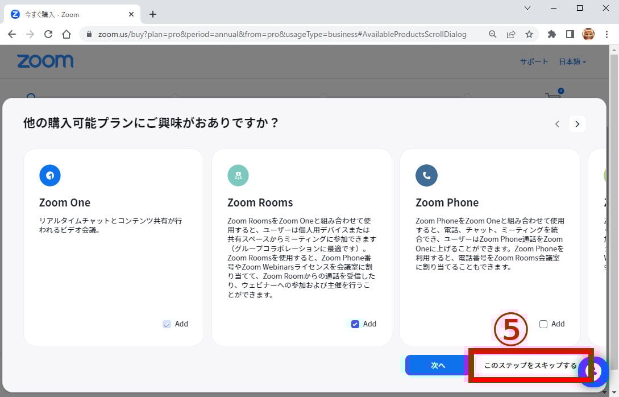Go to the browser home page icon
Screen dimensions: 619x397
67,34
